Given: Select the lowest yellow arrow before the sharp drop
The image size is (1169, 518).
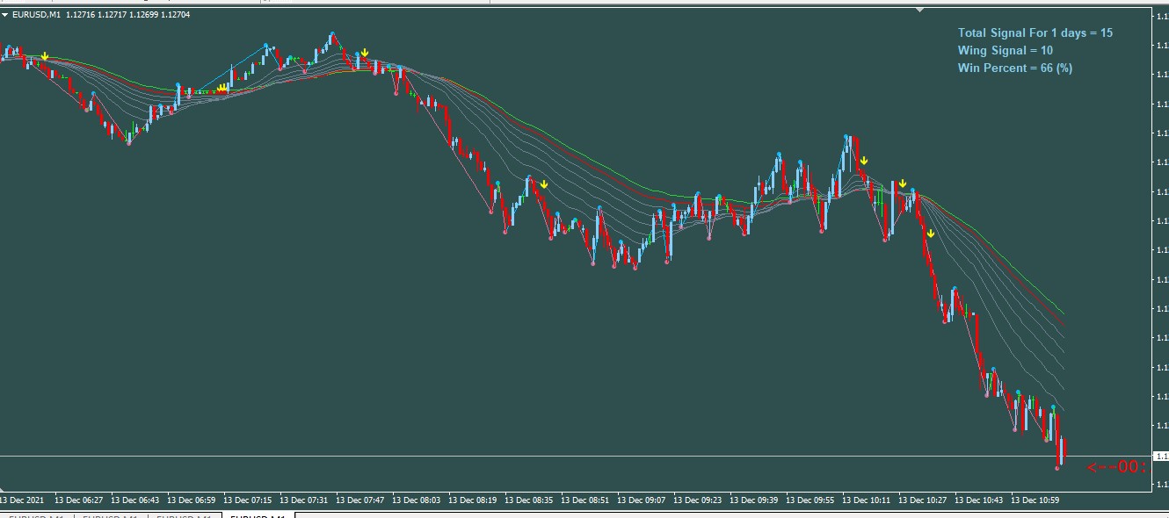Looking at the screenshot, I should [x=931, y=234].
